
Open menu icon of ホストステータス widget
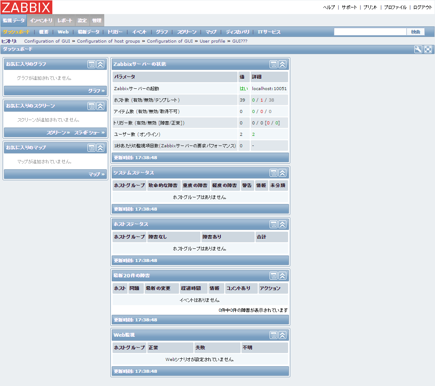(273, 224)
